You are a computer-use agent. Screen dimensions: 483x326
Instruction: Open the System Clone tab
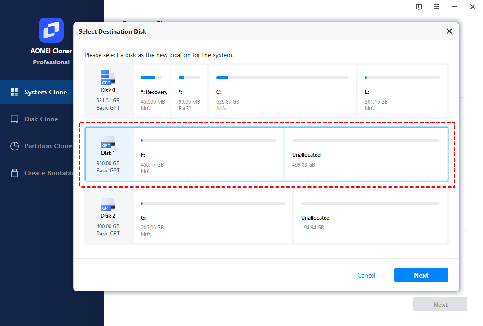pyautogui.click(x=37, y=92)
